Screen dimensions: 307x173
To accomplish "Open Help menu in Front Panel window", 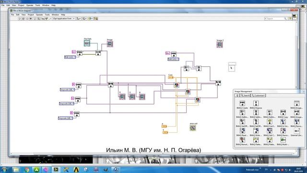I will click(x=53, y=5).
